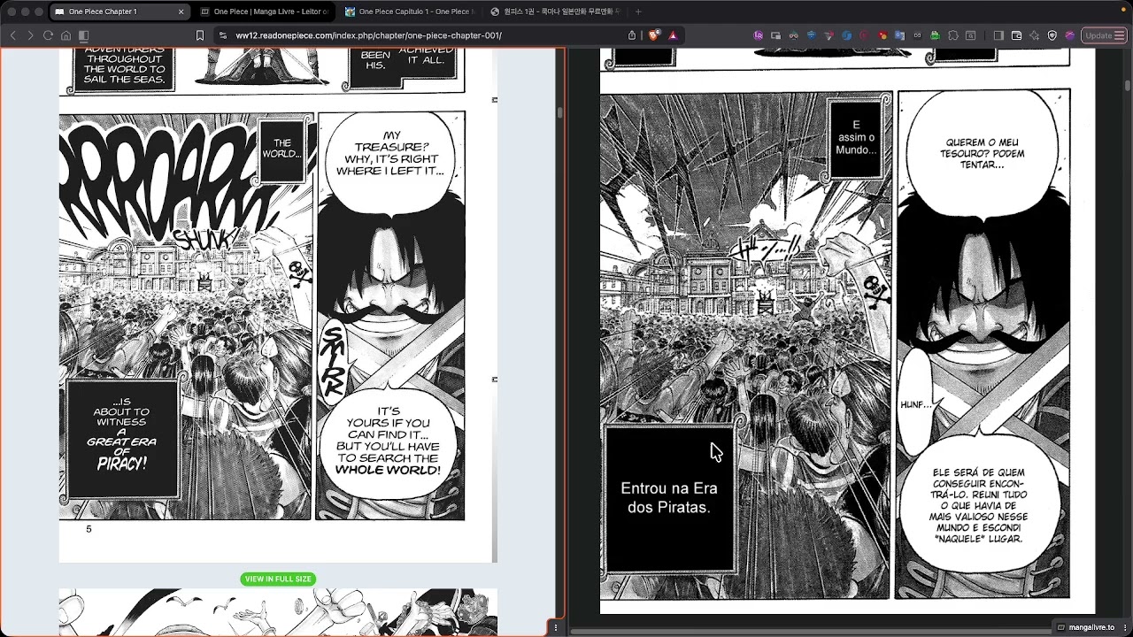The width and height of the screenshot is (1133, 637).
Task: Toggle the reader sidebar panel icon
Action: 83,35
